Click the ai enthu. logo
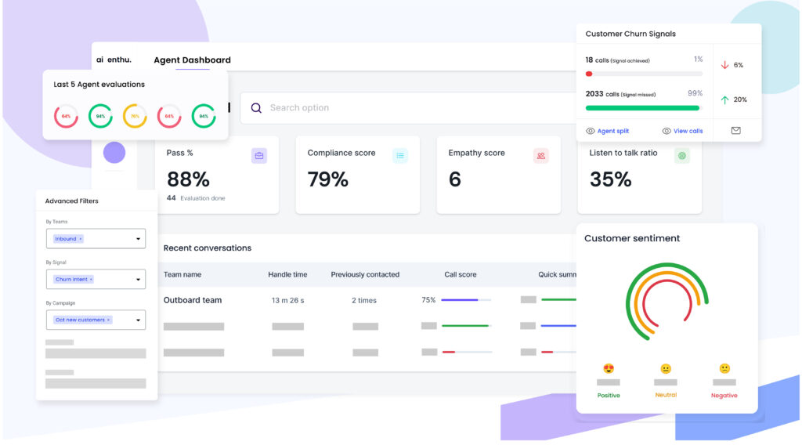Viewport: 802px width, 445px height. coord(114,60)
